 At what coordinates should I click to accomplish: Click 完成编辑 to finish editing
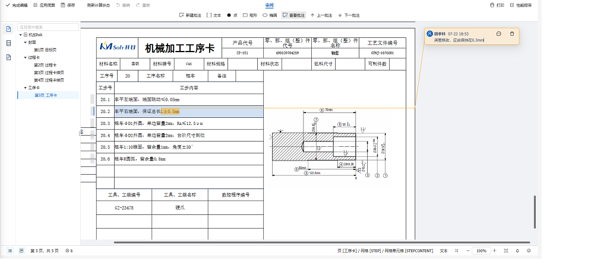[x=17, y=5]
